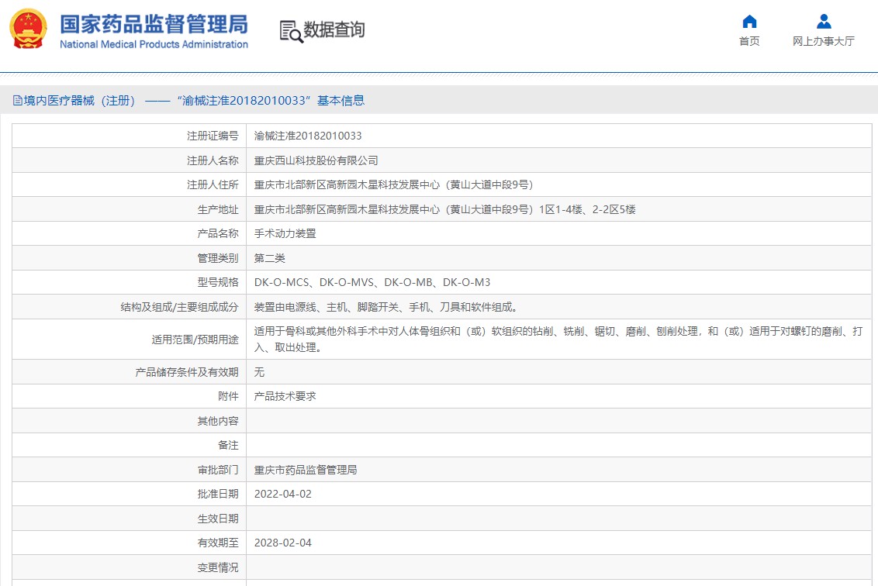Click management class 第二类
Viewport: 878px width, 586px height.
269,258
